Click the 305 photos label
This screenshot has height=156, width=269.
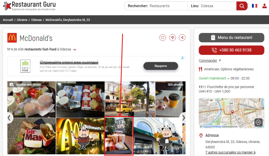(x=175, y=85)
